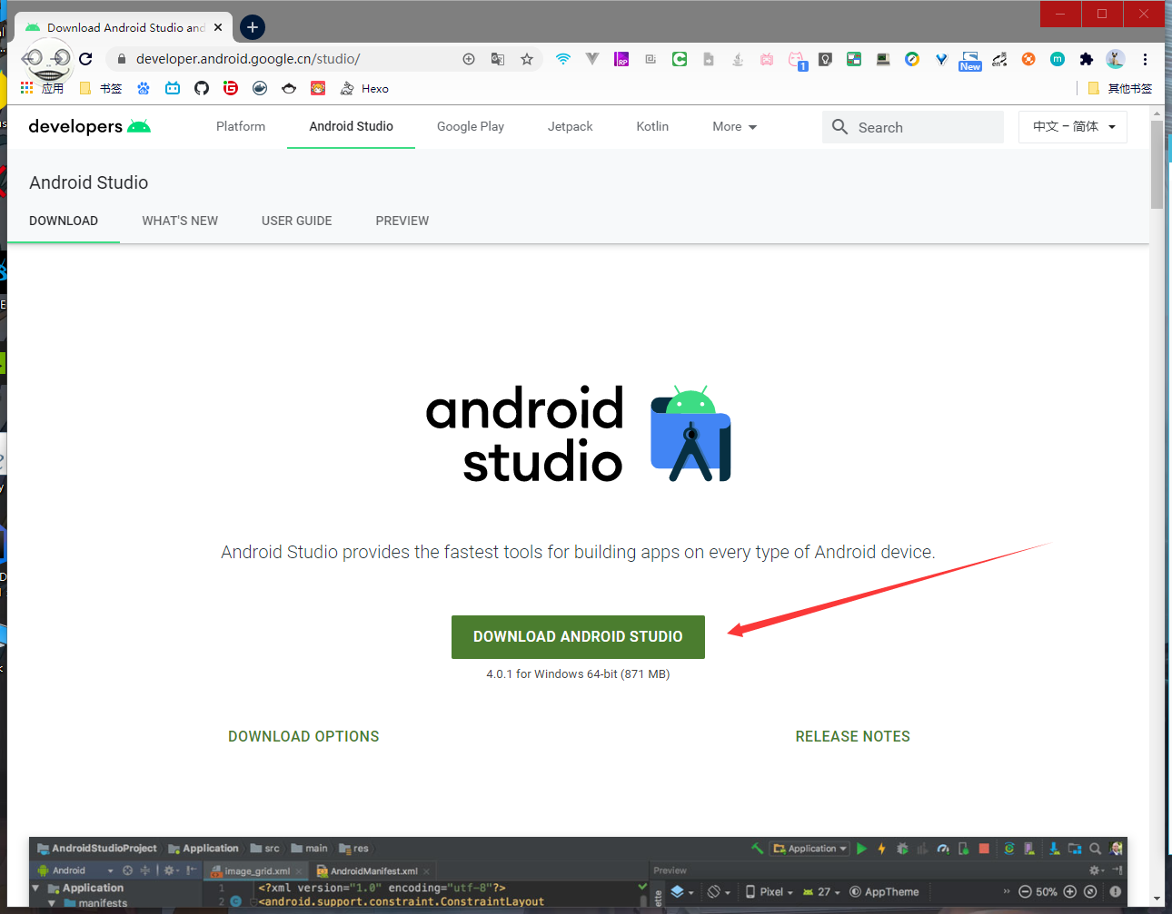
Task: Navigate to Jetpack
Action: pos(571,127)
